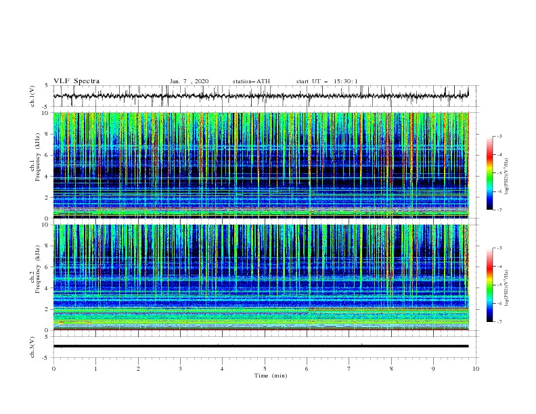Click the "-3" tick on upper colorbar
Viewport: 536px width, 414px height.
499,136
